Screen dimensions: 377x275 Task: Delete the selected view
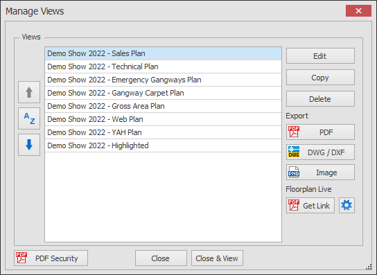pos(320,99)
